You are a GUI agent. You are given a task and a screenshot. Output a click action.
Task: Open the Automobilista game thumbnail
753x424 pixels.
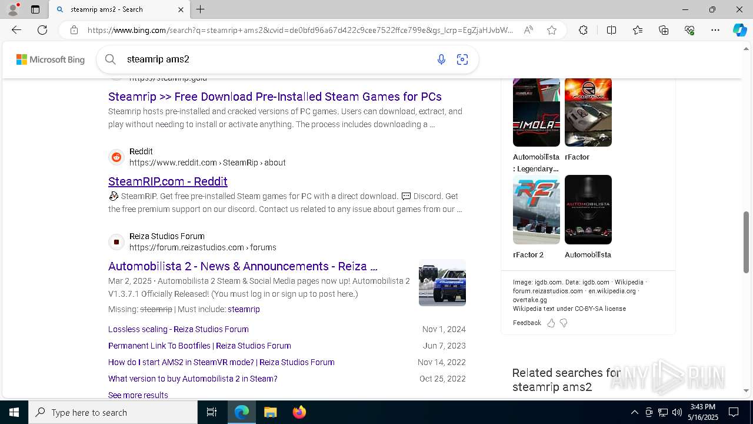(x=588, y=210)
